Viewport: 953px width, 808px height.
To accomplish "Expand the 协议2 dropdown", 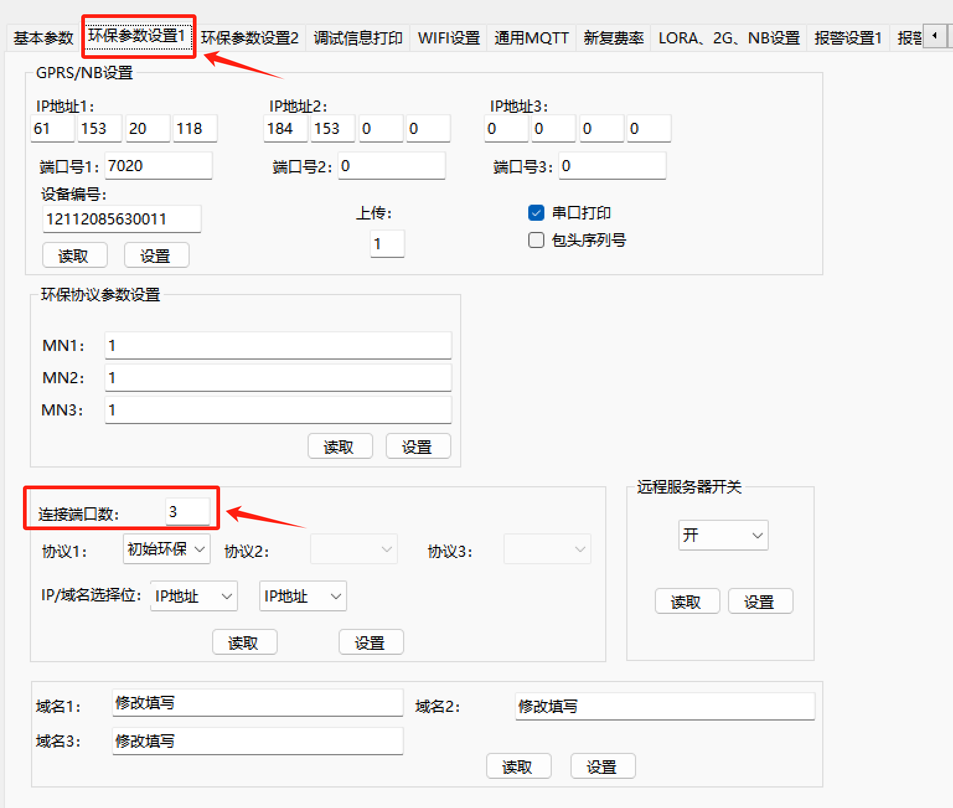I will click(x=353, y=549).
